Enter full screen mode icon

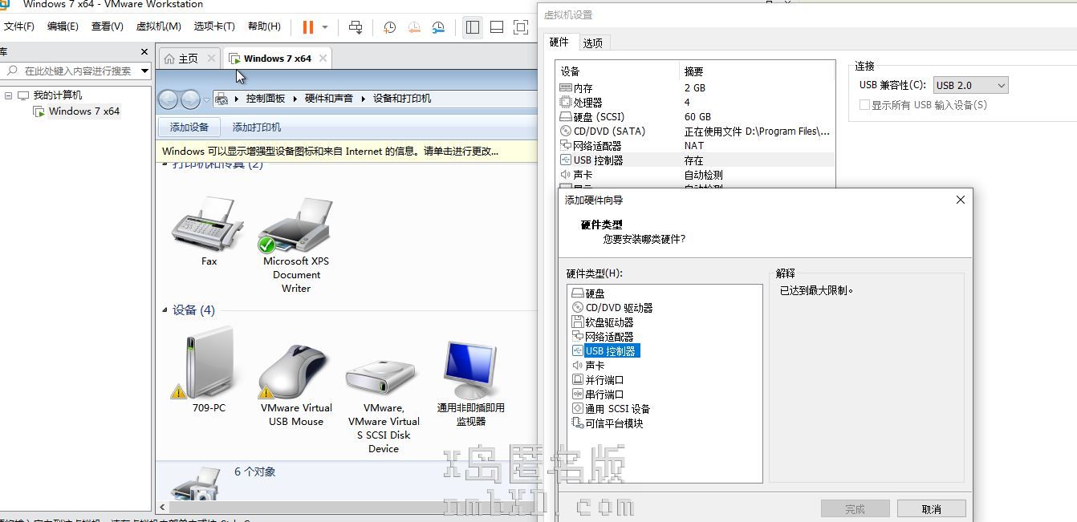pos(521,27)
